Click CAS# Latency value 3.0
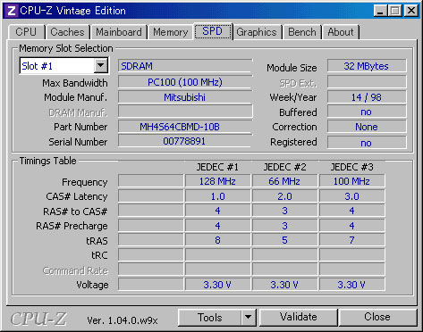423x332 pixels. pyautogui.click(x=351, y=196)
